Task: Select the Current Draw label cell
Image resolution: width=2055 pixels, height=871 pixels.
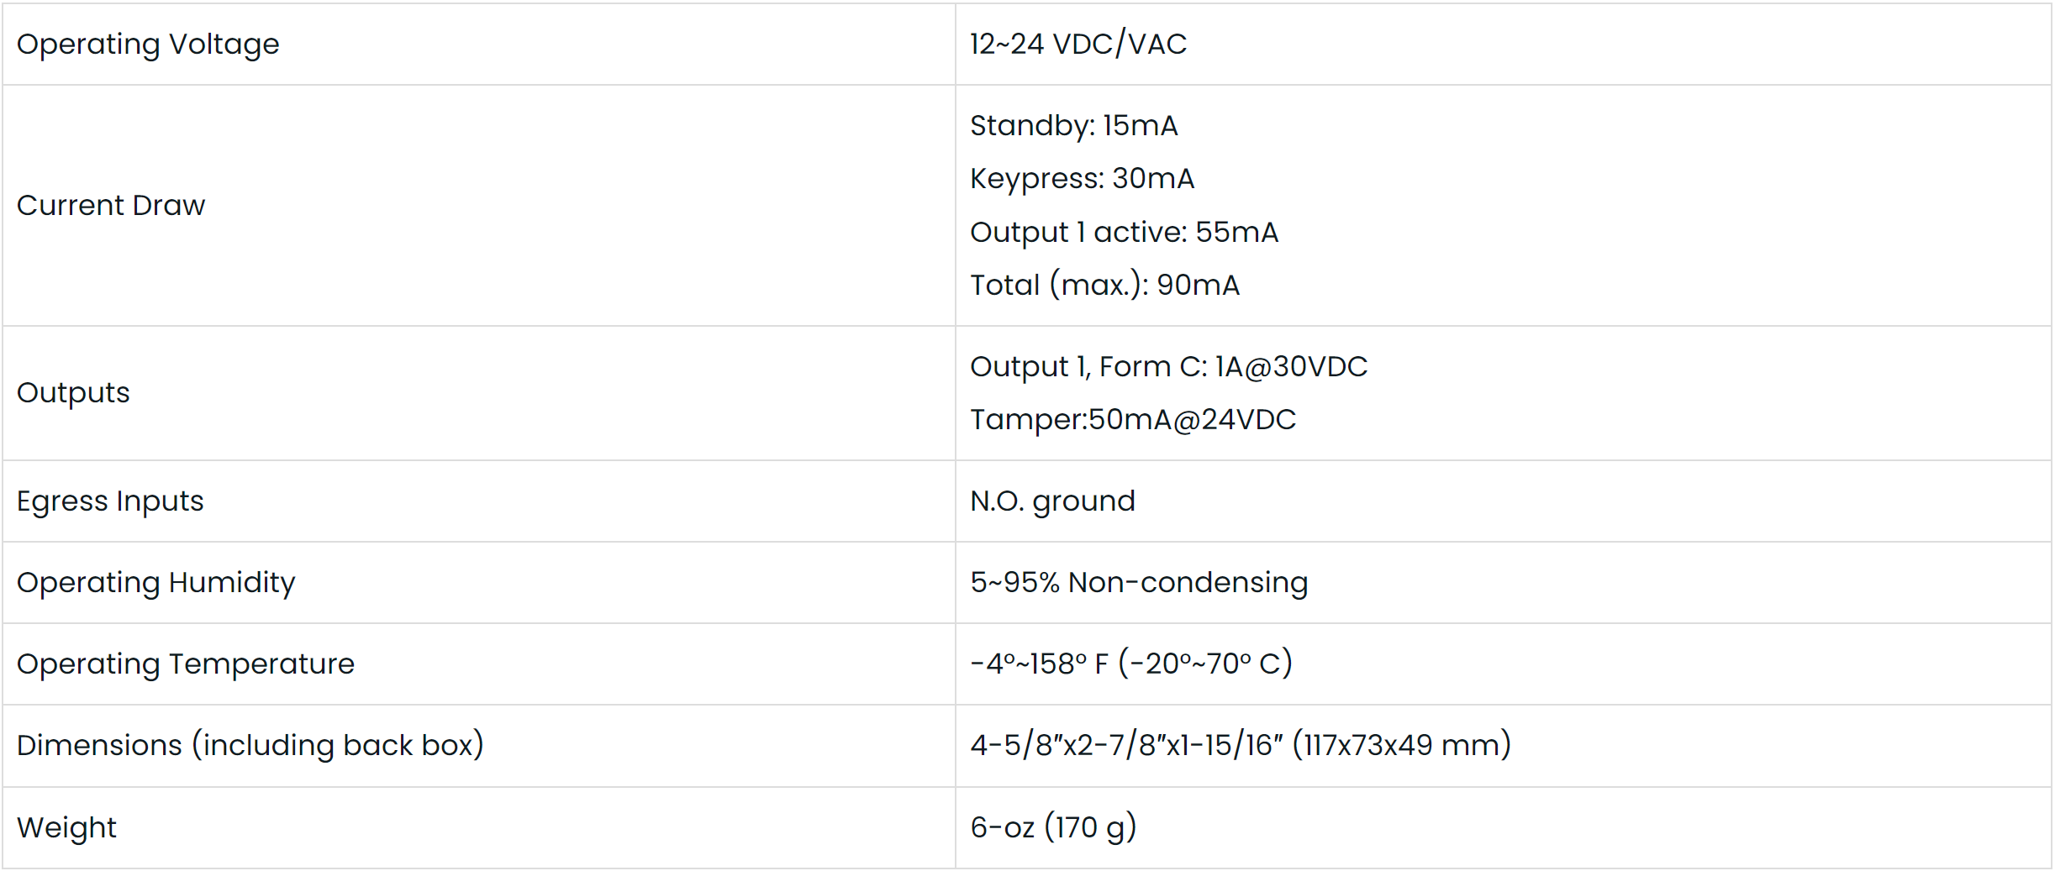Action: (111, 206)
